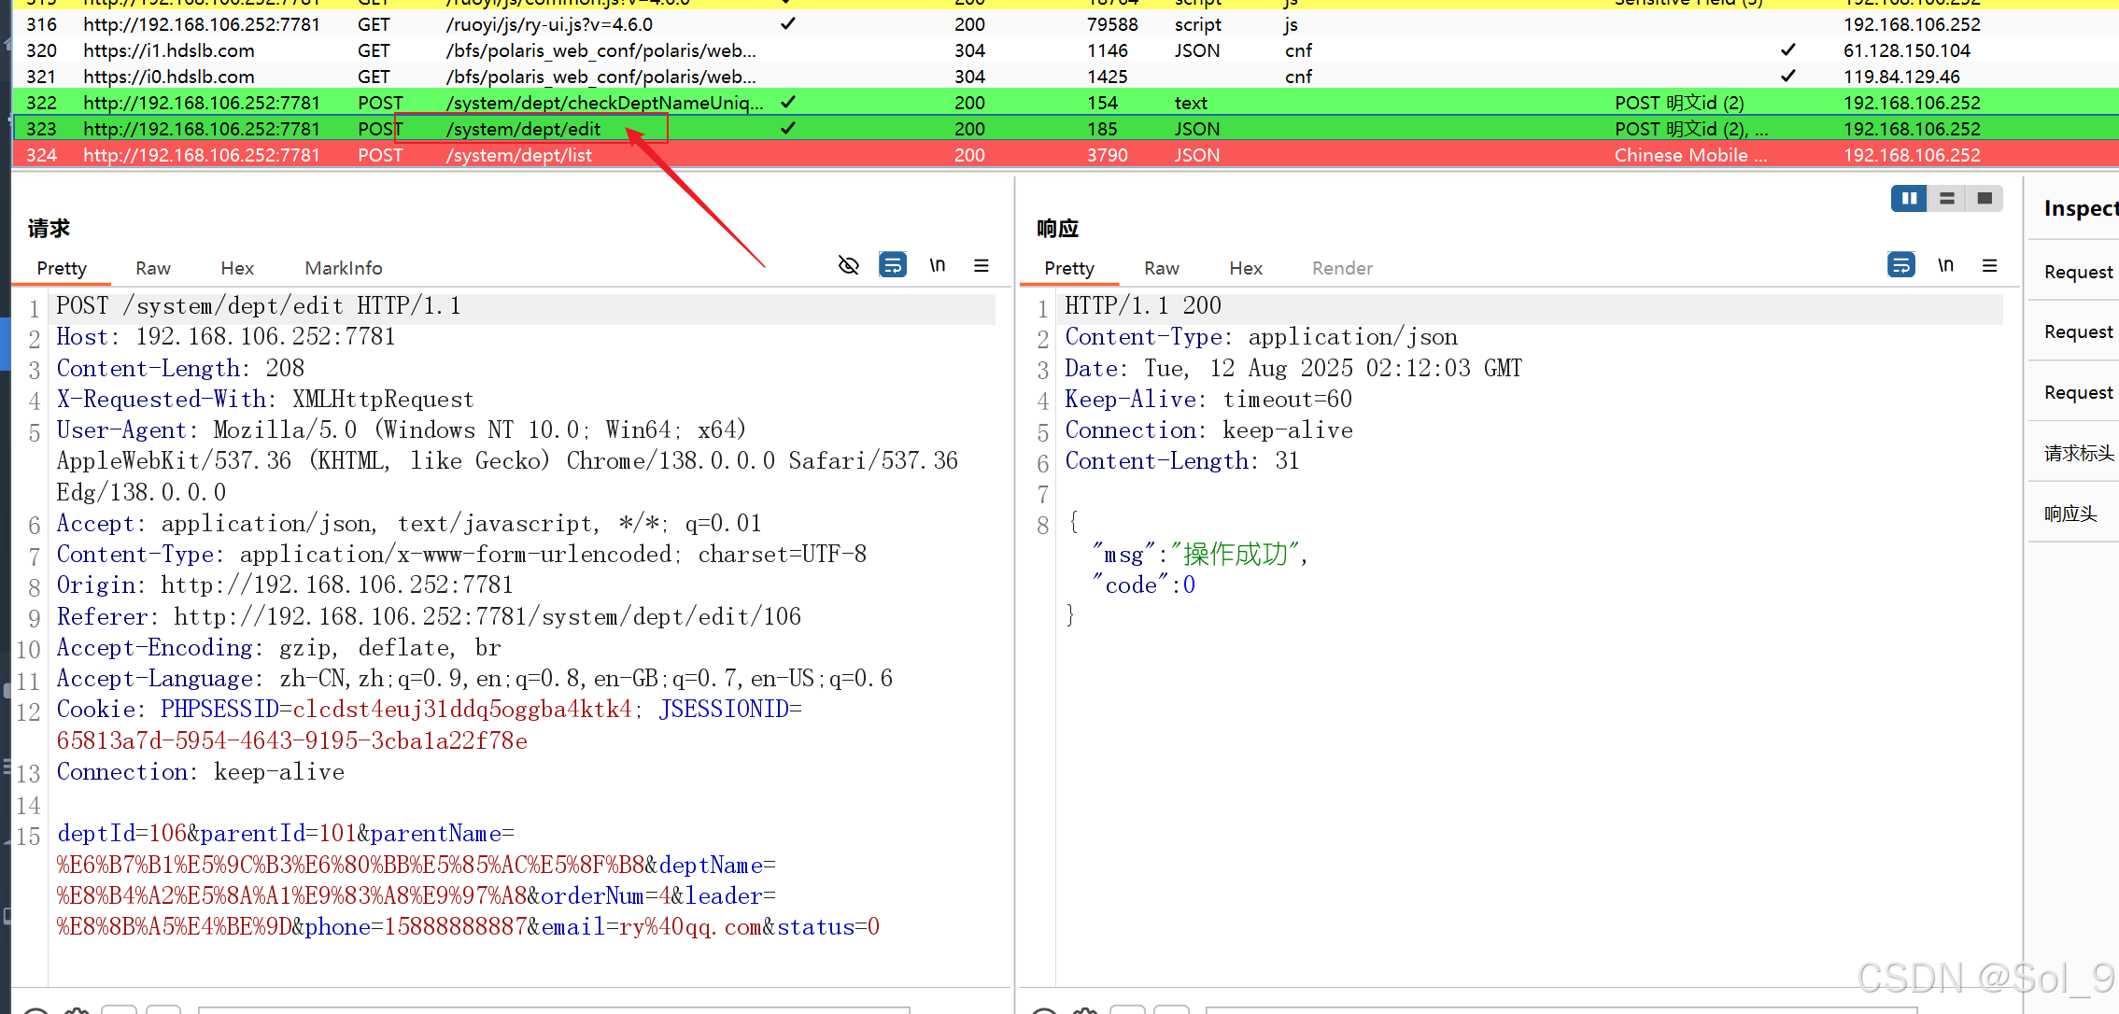Expand the 响应头 section
Screen dimensions: 2119x1014
(2070, 513)
